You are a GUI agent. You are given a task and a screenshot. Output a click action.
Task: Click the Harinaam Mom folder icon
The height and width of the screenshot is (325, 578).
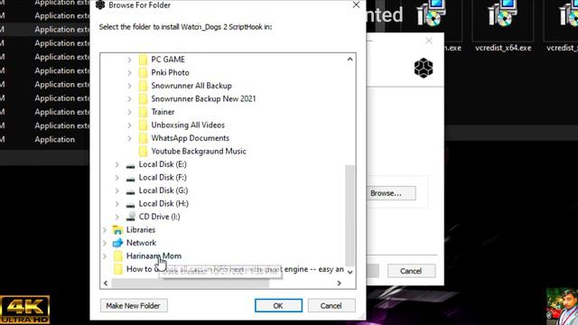click(x=118, y=256)
